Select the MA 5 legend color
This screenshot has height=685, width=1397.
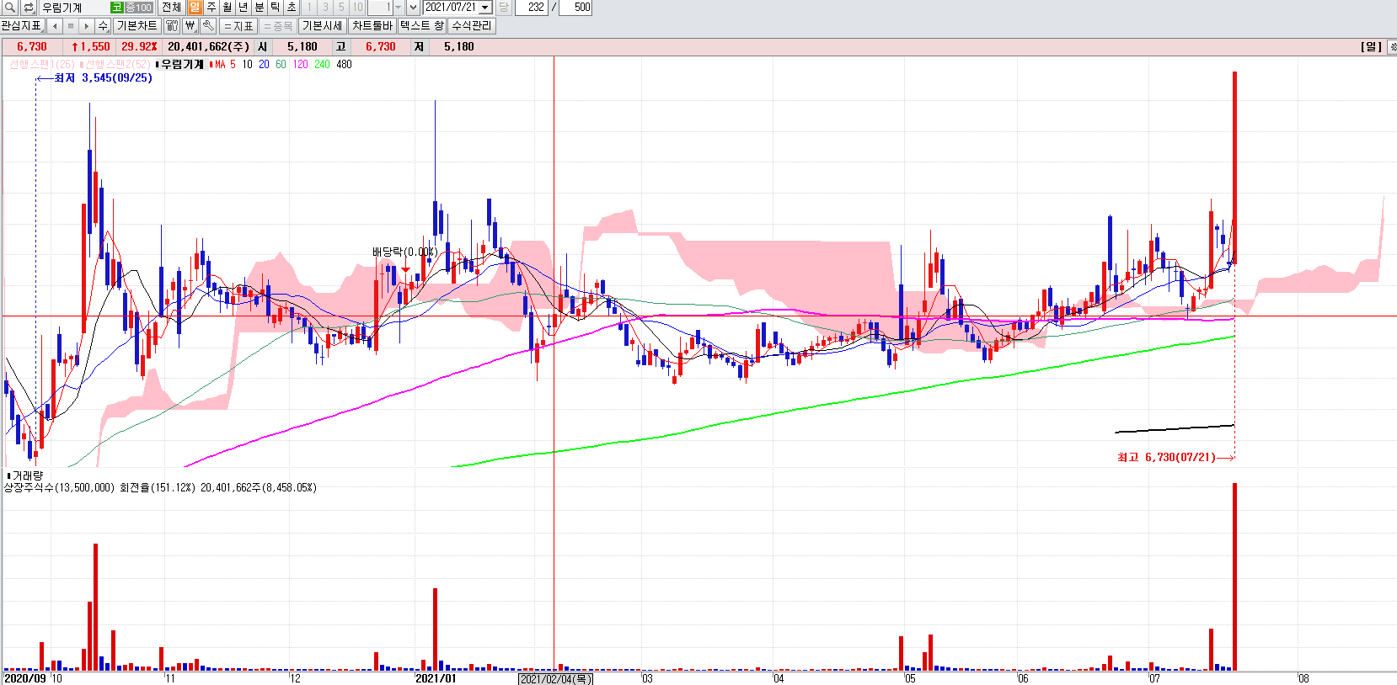tap(233, 64)
